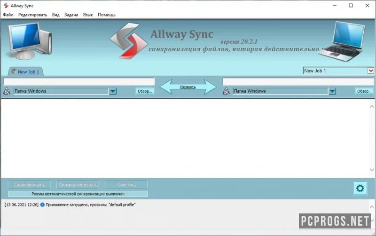Open left Папка Windows type dropdown arrow
The height and width of the screenshot is (236, 376).
(x=113, y=91)
